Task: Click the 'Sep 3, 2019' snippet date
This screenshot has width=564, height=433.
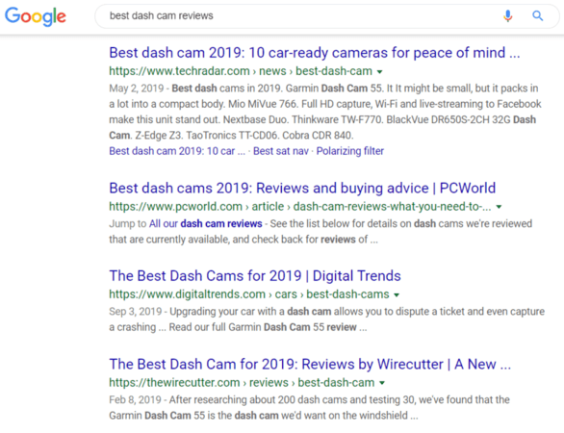Action: coord(136,312)
